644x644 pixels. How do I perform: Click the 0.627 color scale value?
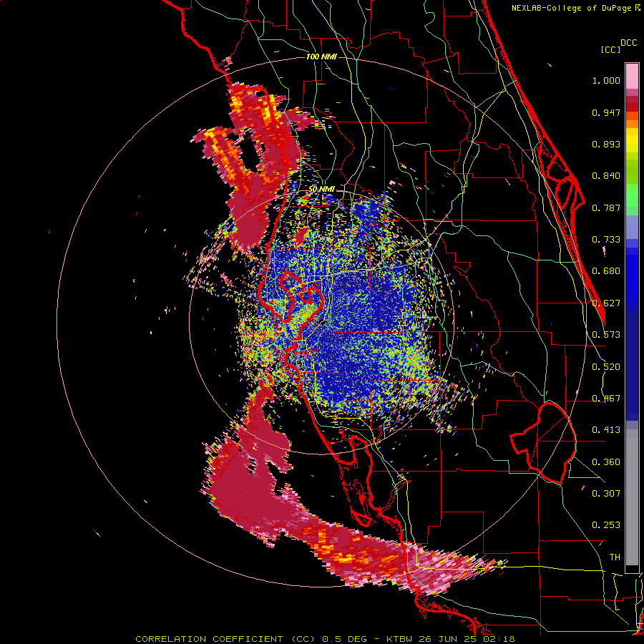[x=606, y=303]
